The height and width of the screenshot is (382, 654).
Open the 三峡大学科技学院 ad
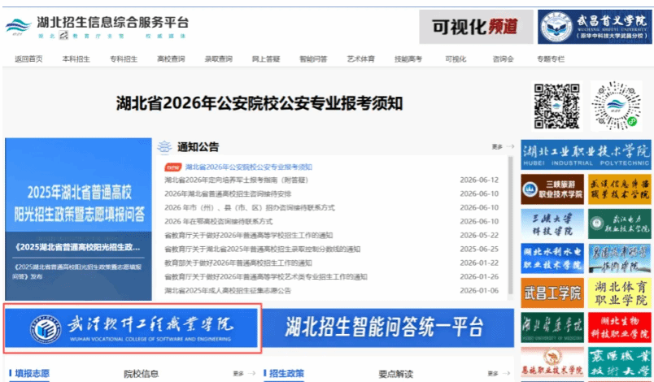click(x=552, y=224)
